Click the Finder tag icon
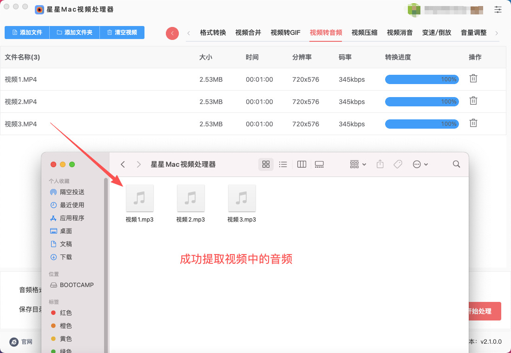The width and height of the screenshot is (511, 353). (x=398, y=164)
